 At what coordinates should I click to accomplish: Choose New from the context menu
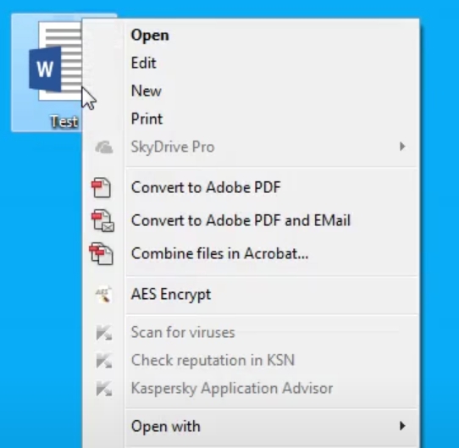[x=251, y=91]
